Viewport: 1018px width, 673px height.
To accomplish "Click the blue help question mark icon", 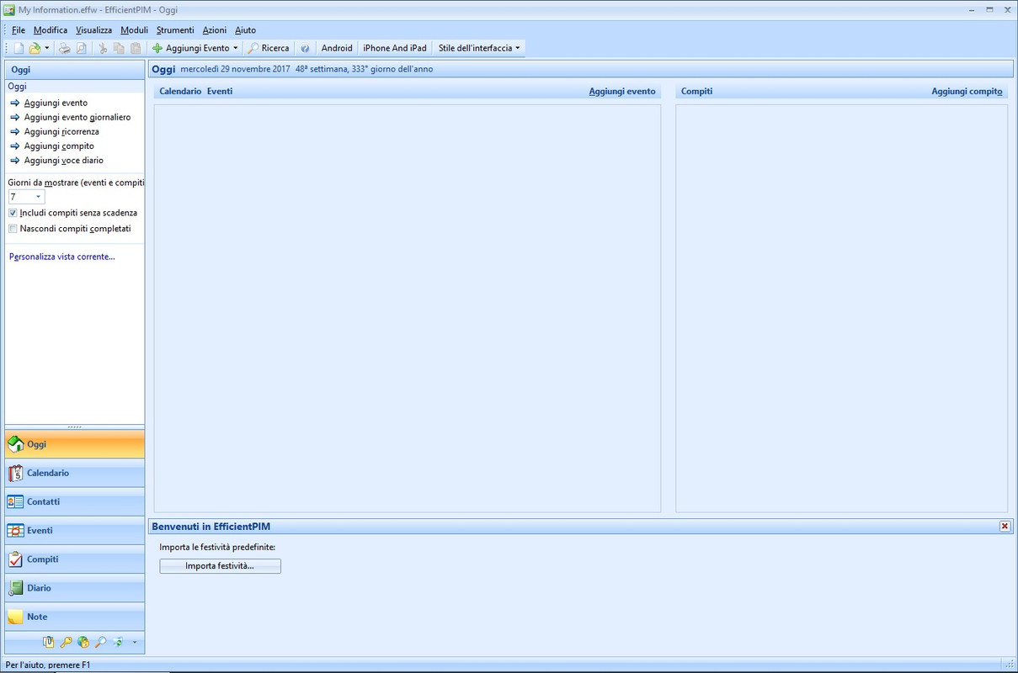I will pyautogui.click(x=305, y=48).
